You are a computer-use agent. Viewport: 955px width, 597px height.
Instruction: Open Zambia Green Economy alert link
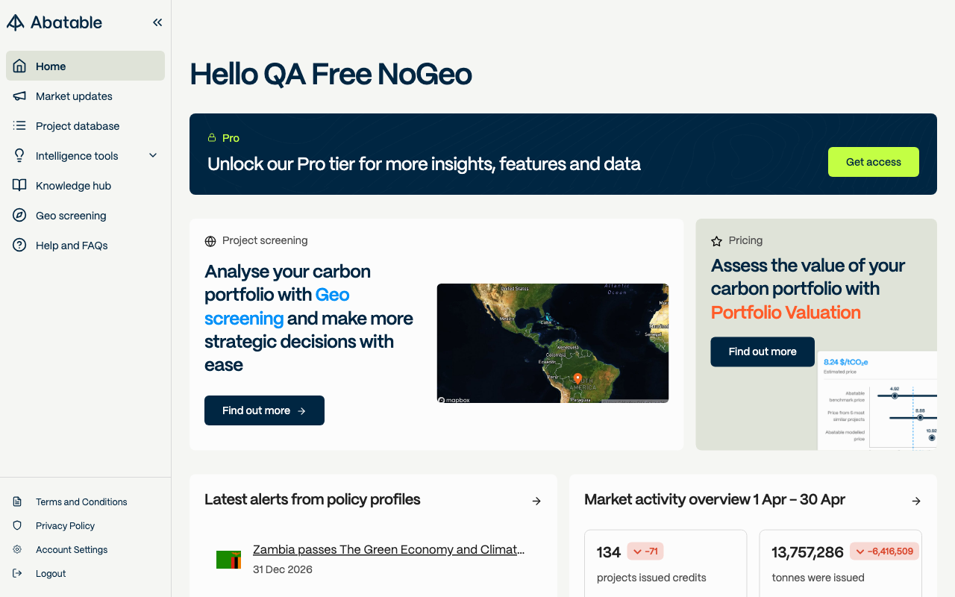pos(389,550)
